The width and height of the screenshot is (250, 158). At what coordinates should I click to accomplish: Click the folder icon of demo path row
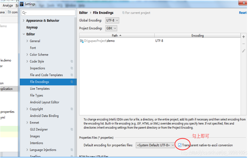coord(82,41)
